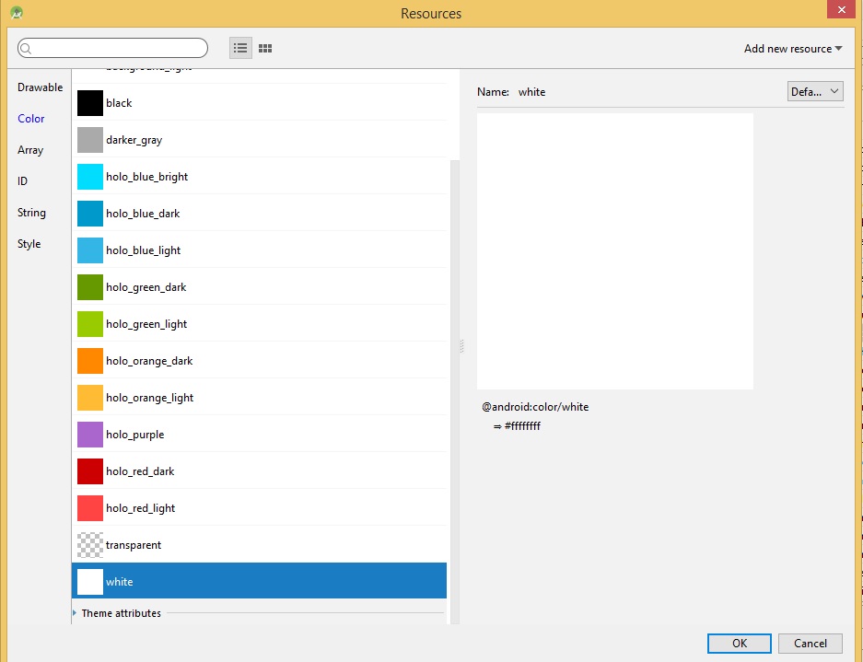Image resolution: width=863 pixels, height=662 pixels.
Task: Select the transparent checkerboard swatch
Action: click(90, 545)
